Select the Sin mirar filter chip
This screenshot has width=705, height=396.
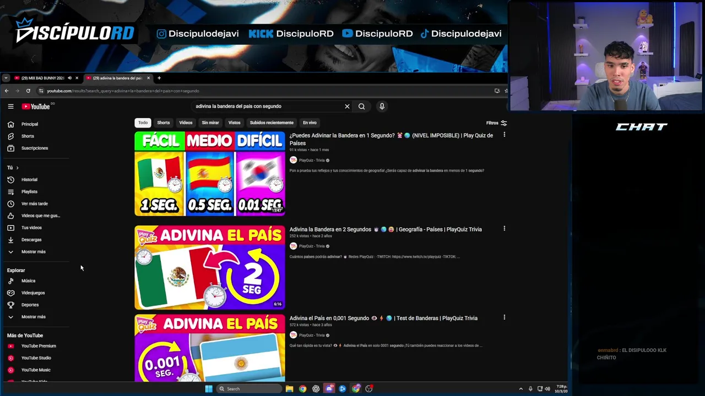point(210,123)
